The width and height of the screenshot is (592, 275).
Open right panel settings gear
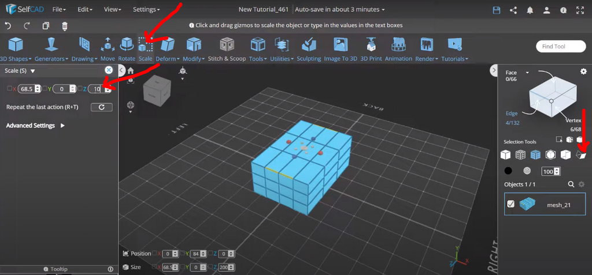(583, 71)
